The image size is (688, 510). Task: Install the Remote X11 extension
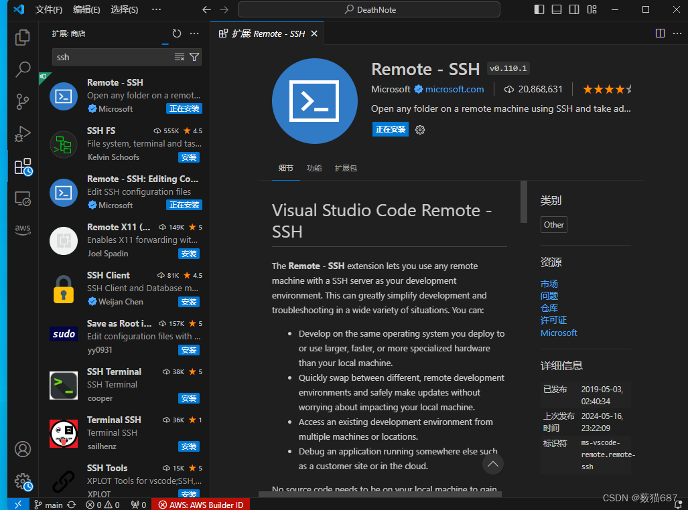tap(189, 254)
